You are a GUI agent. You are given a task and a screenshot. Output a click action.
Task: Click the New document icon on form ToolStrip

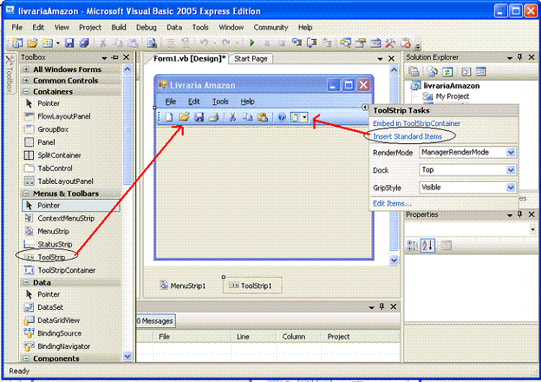click(x=169, y=117)
